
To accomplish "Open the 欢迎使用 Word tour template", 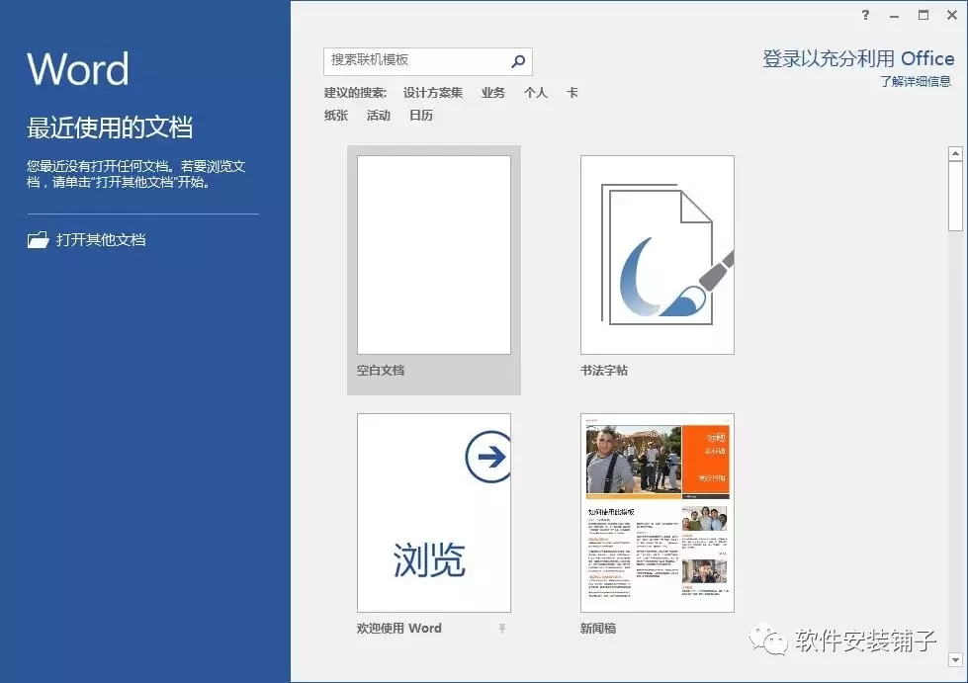I will pos(433,512).
